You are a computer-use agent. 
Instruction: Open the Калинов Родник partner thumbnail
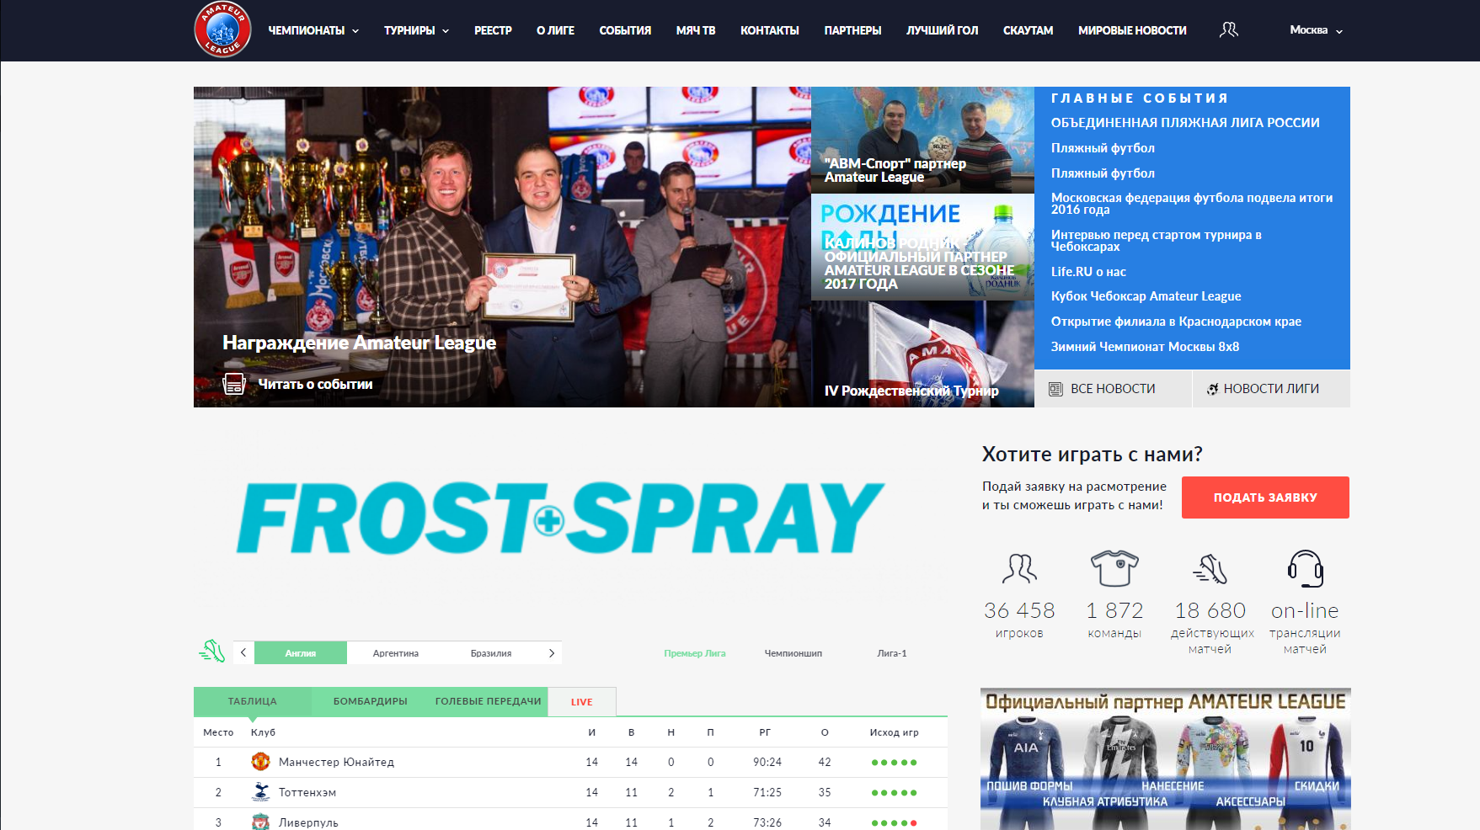[x=922, y=247]
